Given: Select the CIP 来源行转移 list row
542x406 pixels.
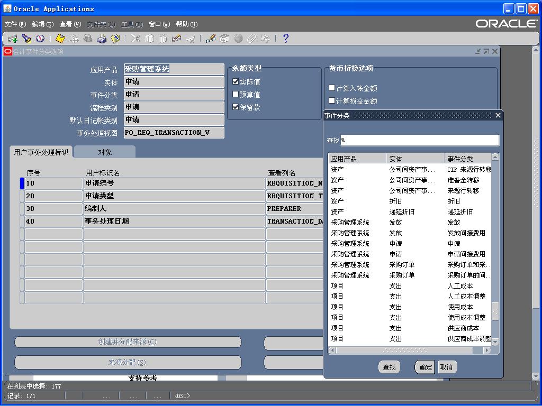Looking at the screenshot, I should point(410,170).
